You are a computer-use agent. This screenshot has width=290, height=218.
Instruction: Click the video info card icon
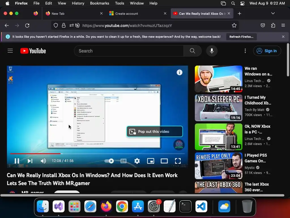(179, 72)
